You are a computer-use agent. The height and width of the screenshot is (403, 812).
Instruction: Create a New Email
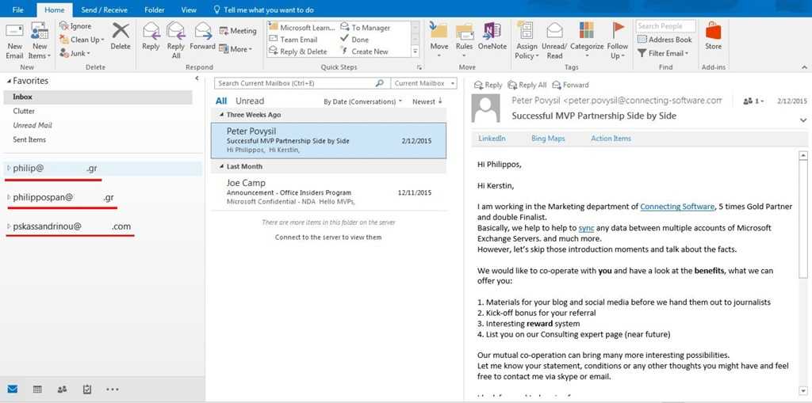(14, 41)
